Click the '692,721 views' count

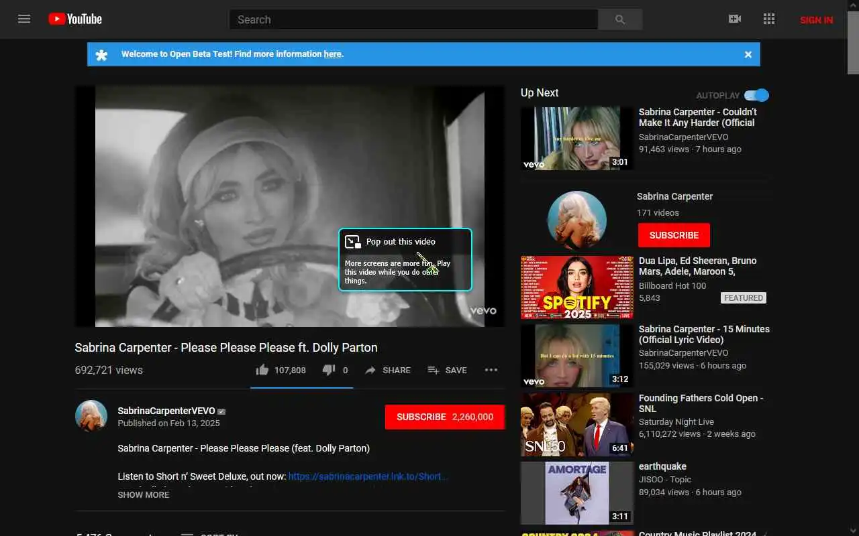(x=109, y=370)
